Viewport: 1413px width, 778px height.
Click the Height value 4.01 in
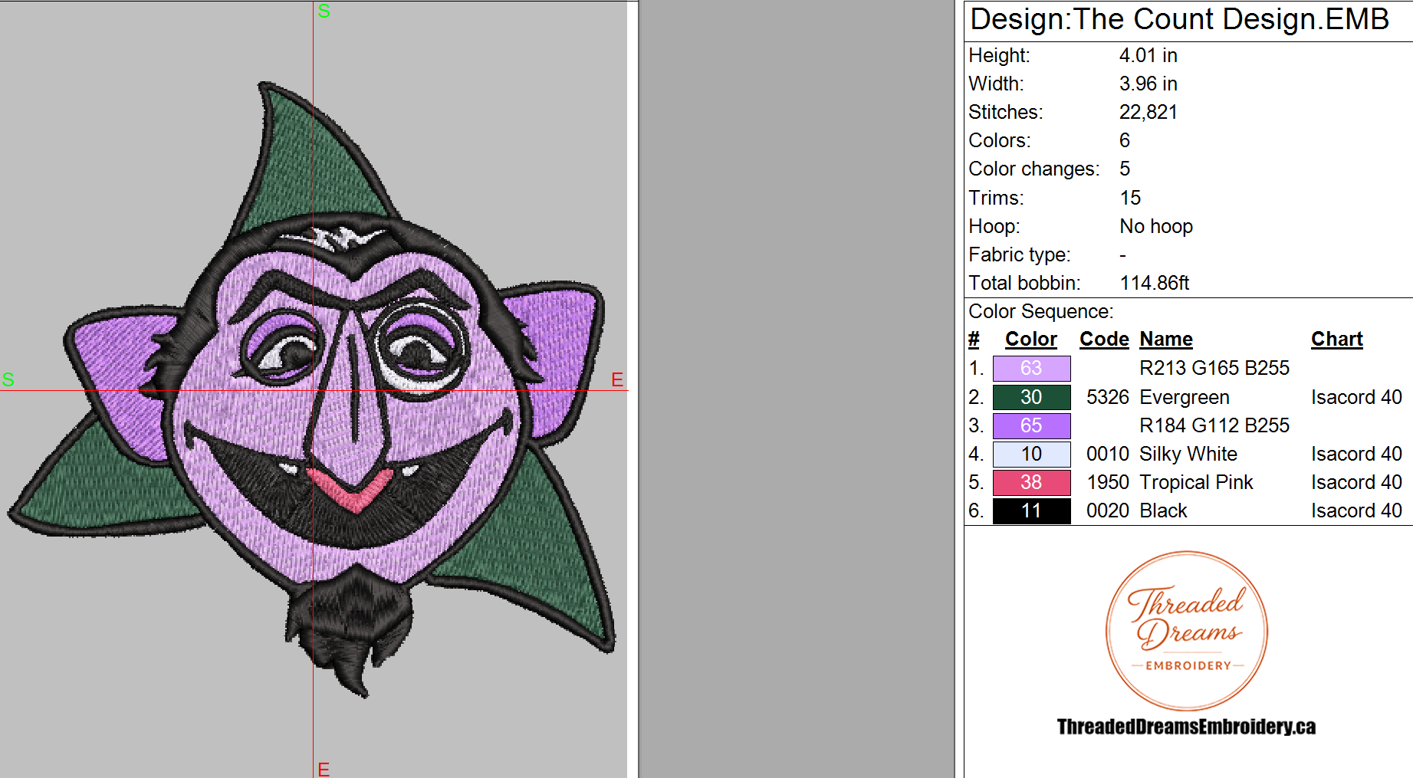pyautogui.click(x=1148, y=55)
